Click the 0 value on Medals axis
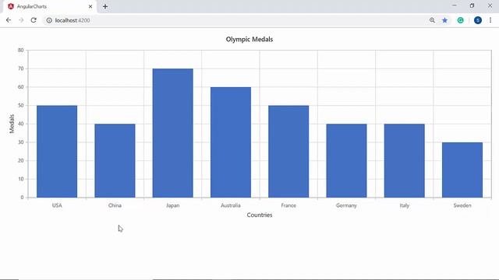Screen dimensions: 499x280 pyautogui.click(x=23, y=198)
